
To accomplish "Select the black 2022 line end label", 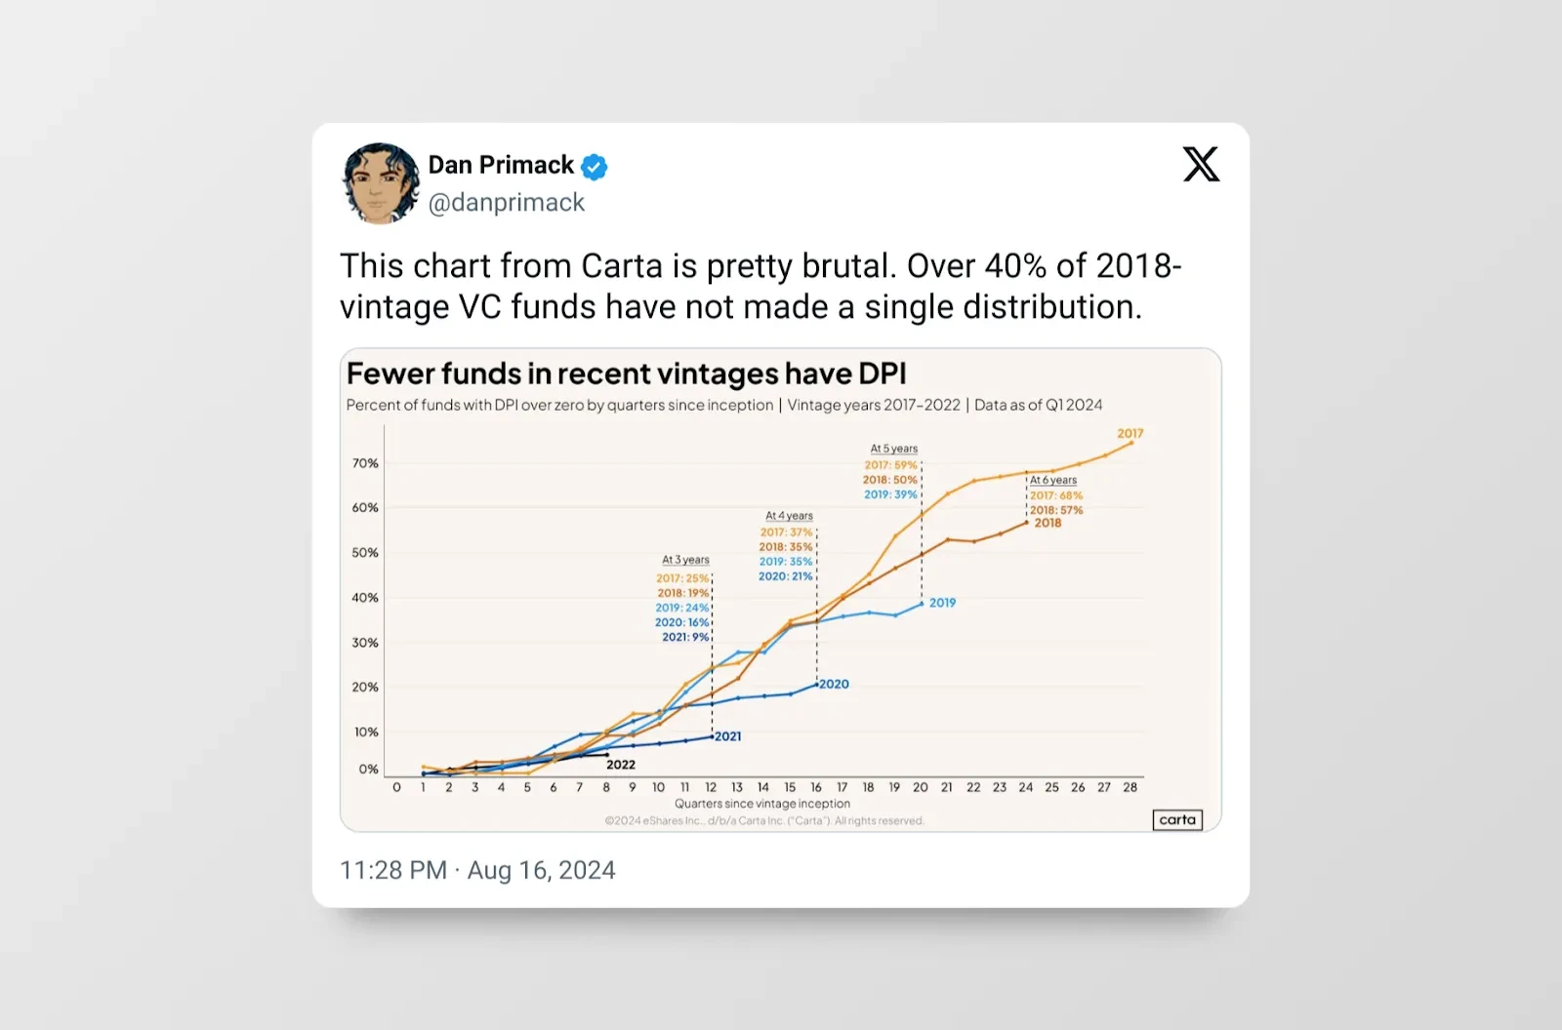I will click(x=621, y=765).
